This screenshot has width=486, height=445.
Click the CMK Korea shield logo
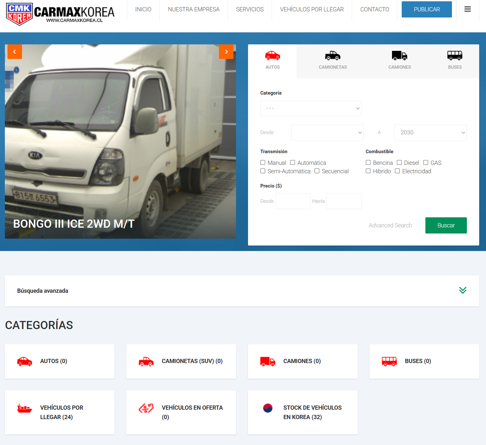point(19,14)
